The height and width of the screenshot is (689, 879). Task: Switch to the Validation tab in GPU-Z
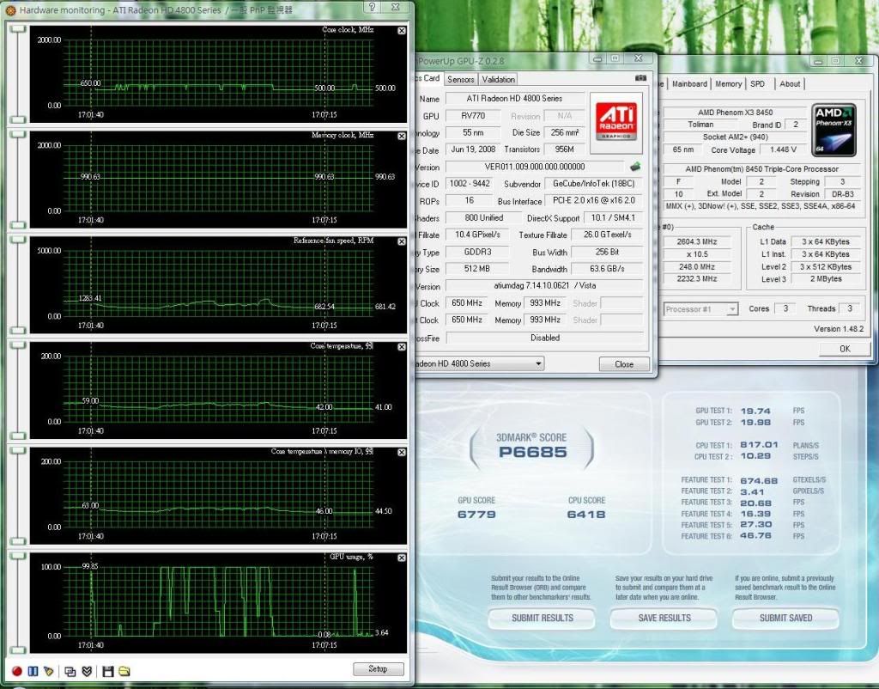[499, 80]
